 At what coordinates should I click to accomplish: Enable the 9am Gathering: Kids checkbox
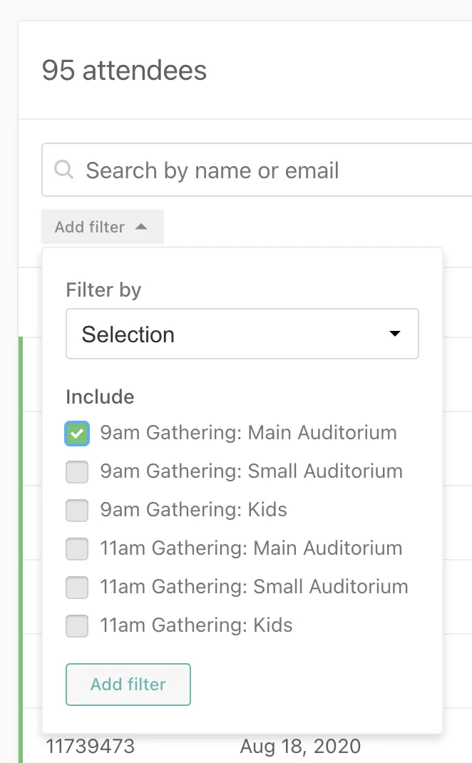coord(77,510)
